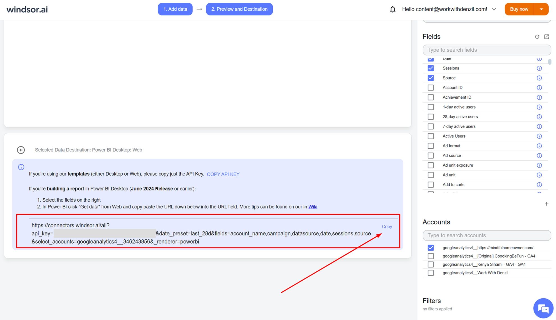This screenshot has width=556, height=320.
Task: Check the Kenya Sihami GA4 account
Action: (x=430, y=264)
